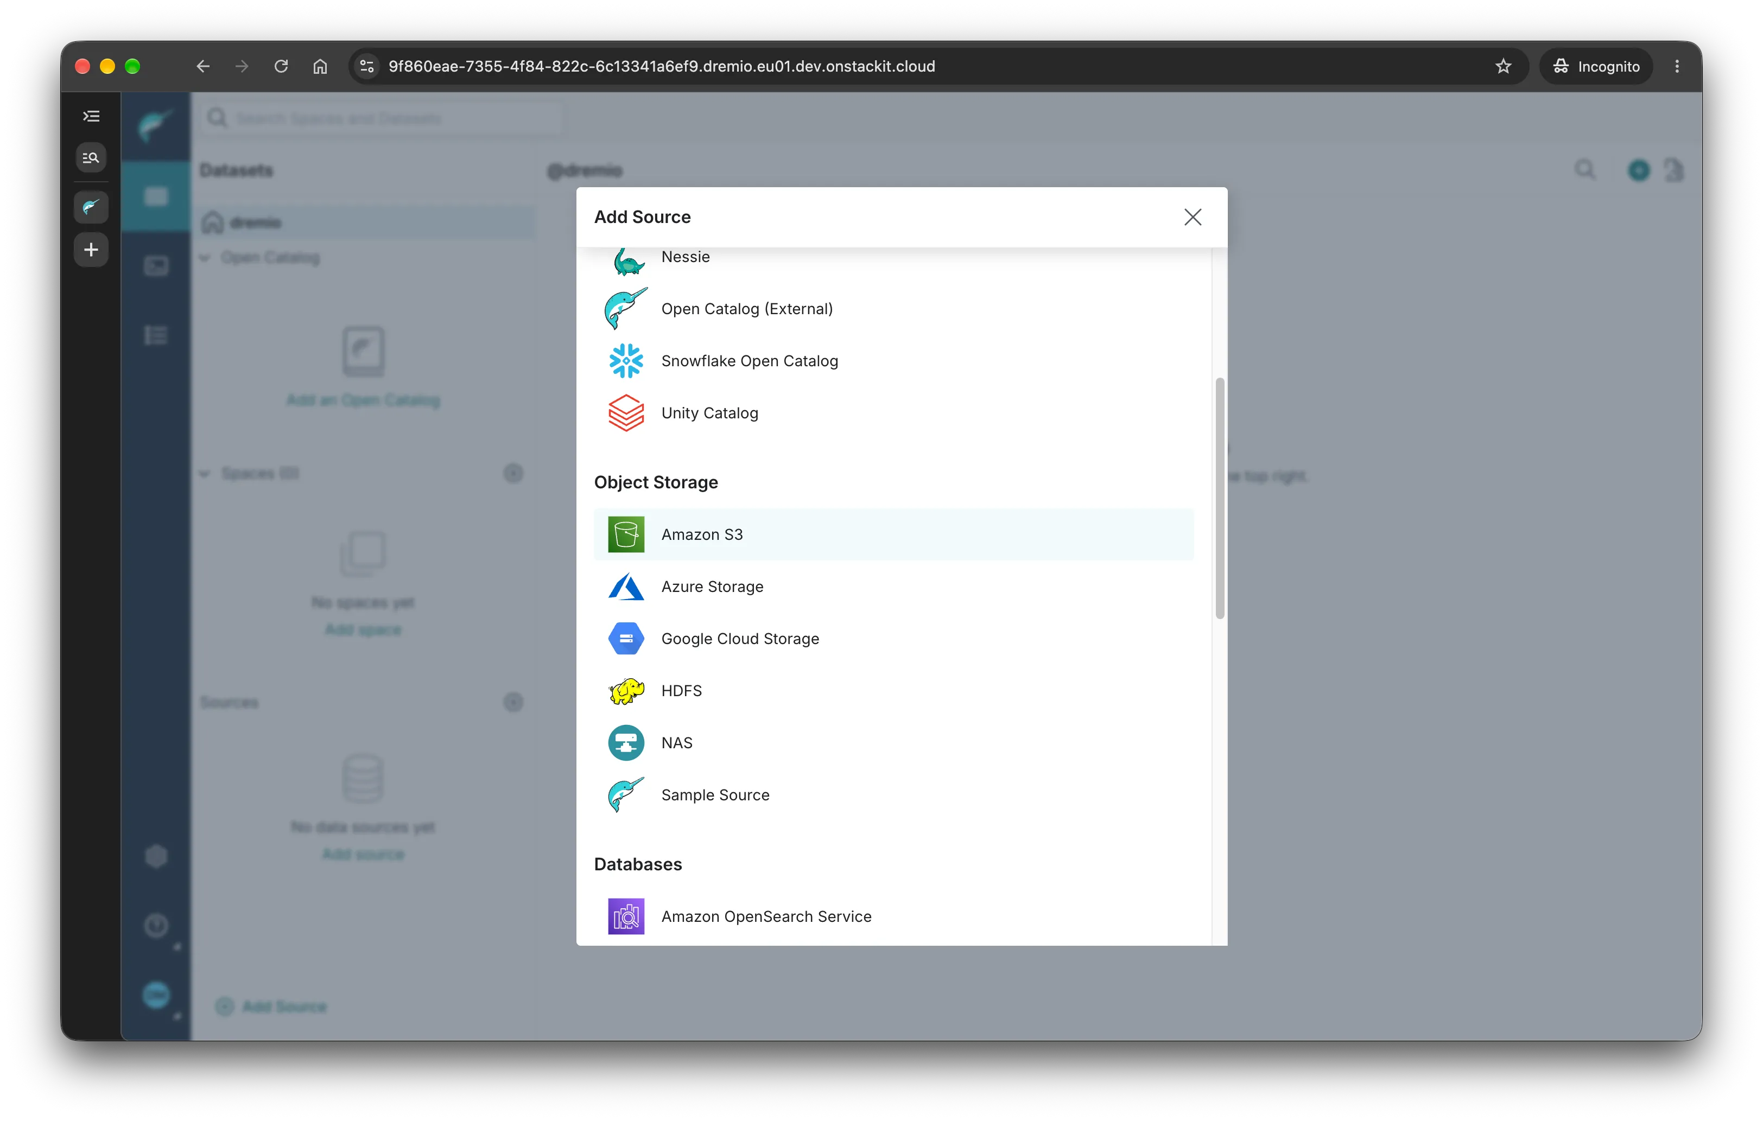
Task: Open the browser home page
Action: pyautogui.click(x=320, y=66)
